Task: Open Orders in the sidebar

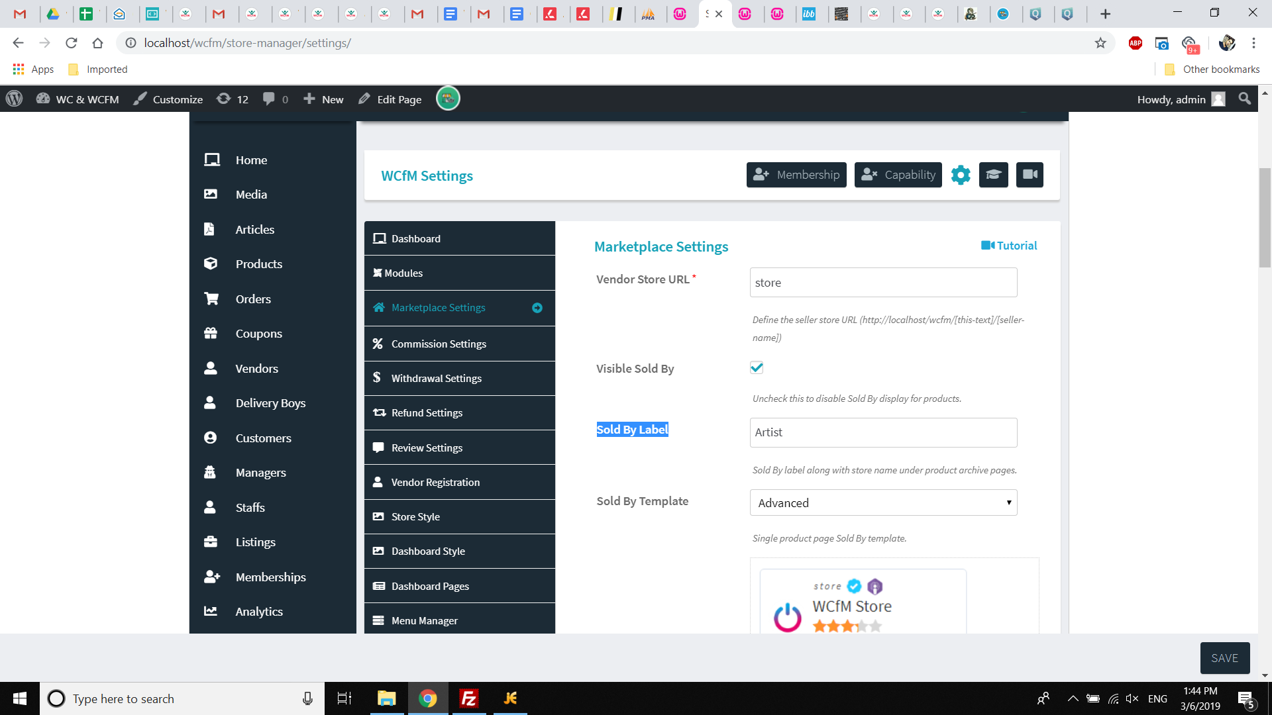Action: tap(273, 299)
